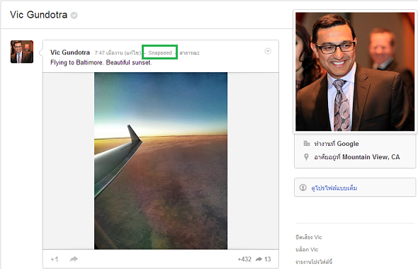Open Vic Gundotra's small avatar thumbnail
The width and height of the screenshot is (418, 269).
(x=22, y=52)
